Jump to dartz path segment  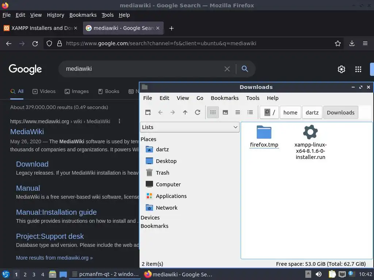[x=312, y=112]
